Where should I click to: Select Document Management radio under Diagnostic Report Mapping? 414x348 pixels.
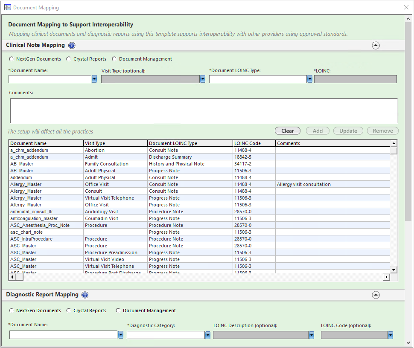click(118, 310)
